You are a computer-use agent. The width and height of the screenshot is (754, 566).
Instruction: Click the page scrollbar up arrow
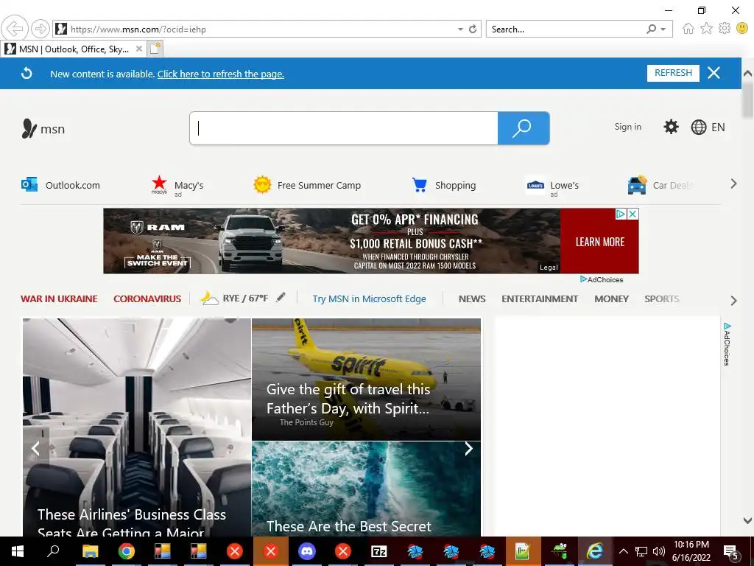click(747, 74)
